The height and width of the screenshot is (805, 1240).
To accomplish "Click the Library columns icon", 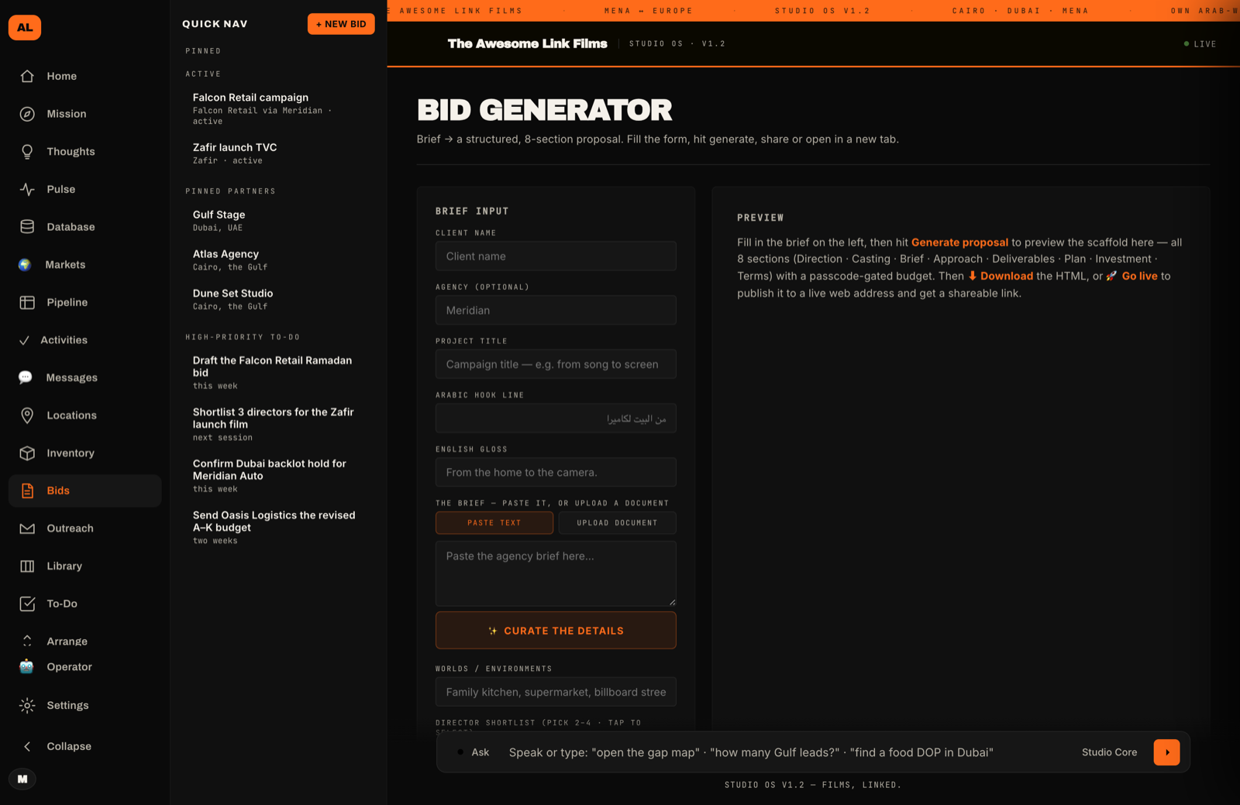I will (27, 566).
